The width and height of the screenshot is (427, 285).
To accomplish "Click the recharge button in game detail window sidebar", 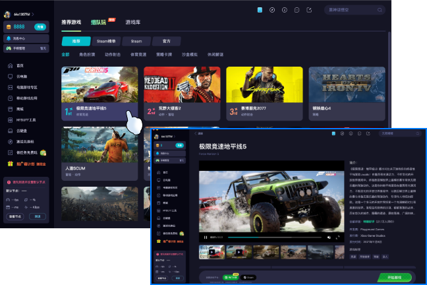I will point(179,145).
